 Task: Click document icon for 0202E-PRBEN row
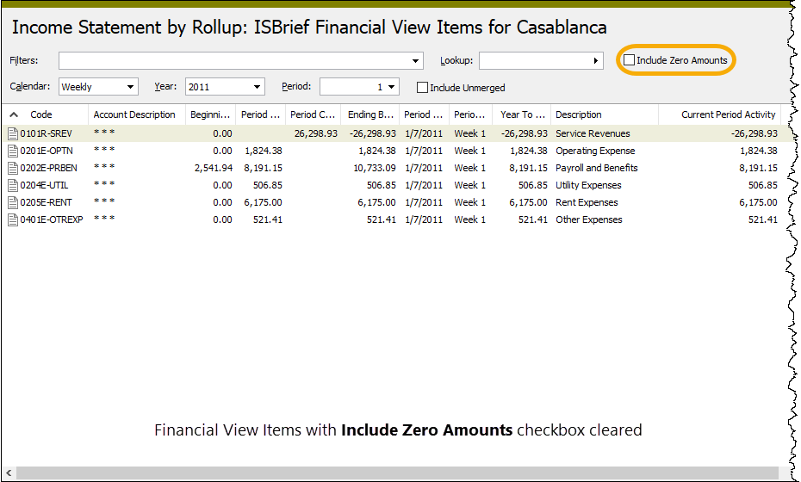[x=13, y=168]
